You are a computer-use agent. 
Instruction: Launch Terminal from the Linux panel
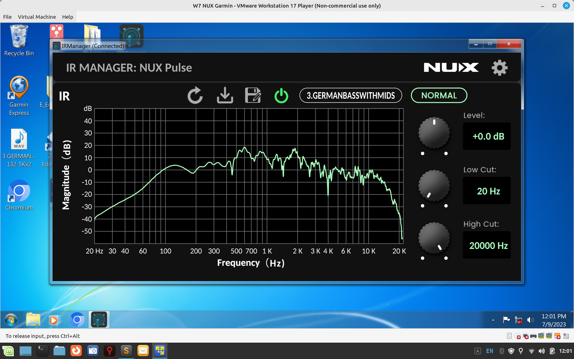(42, 351)
